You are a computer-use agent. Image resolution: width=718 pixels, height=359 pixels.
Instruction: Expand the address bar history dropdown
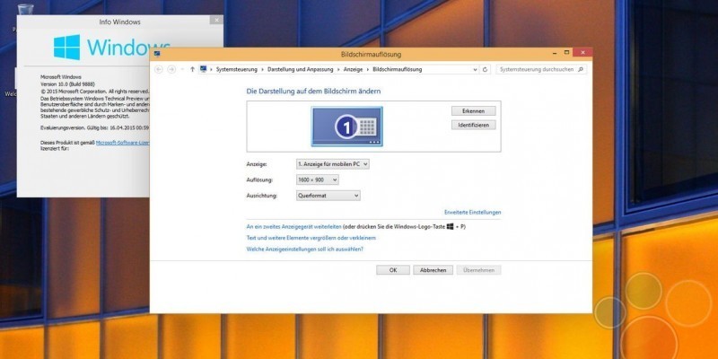[475, 70]
